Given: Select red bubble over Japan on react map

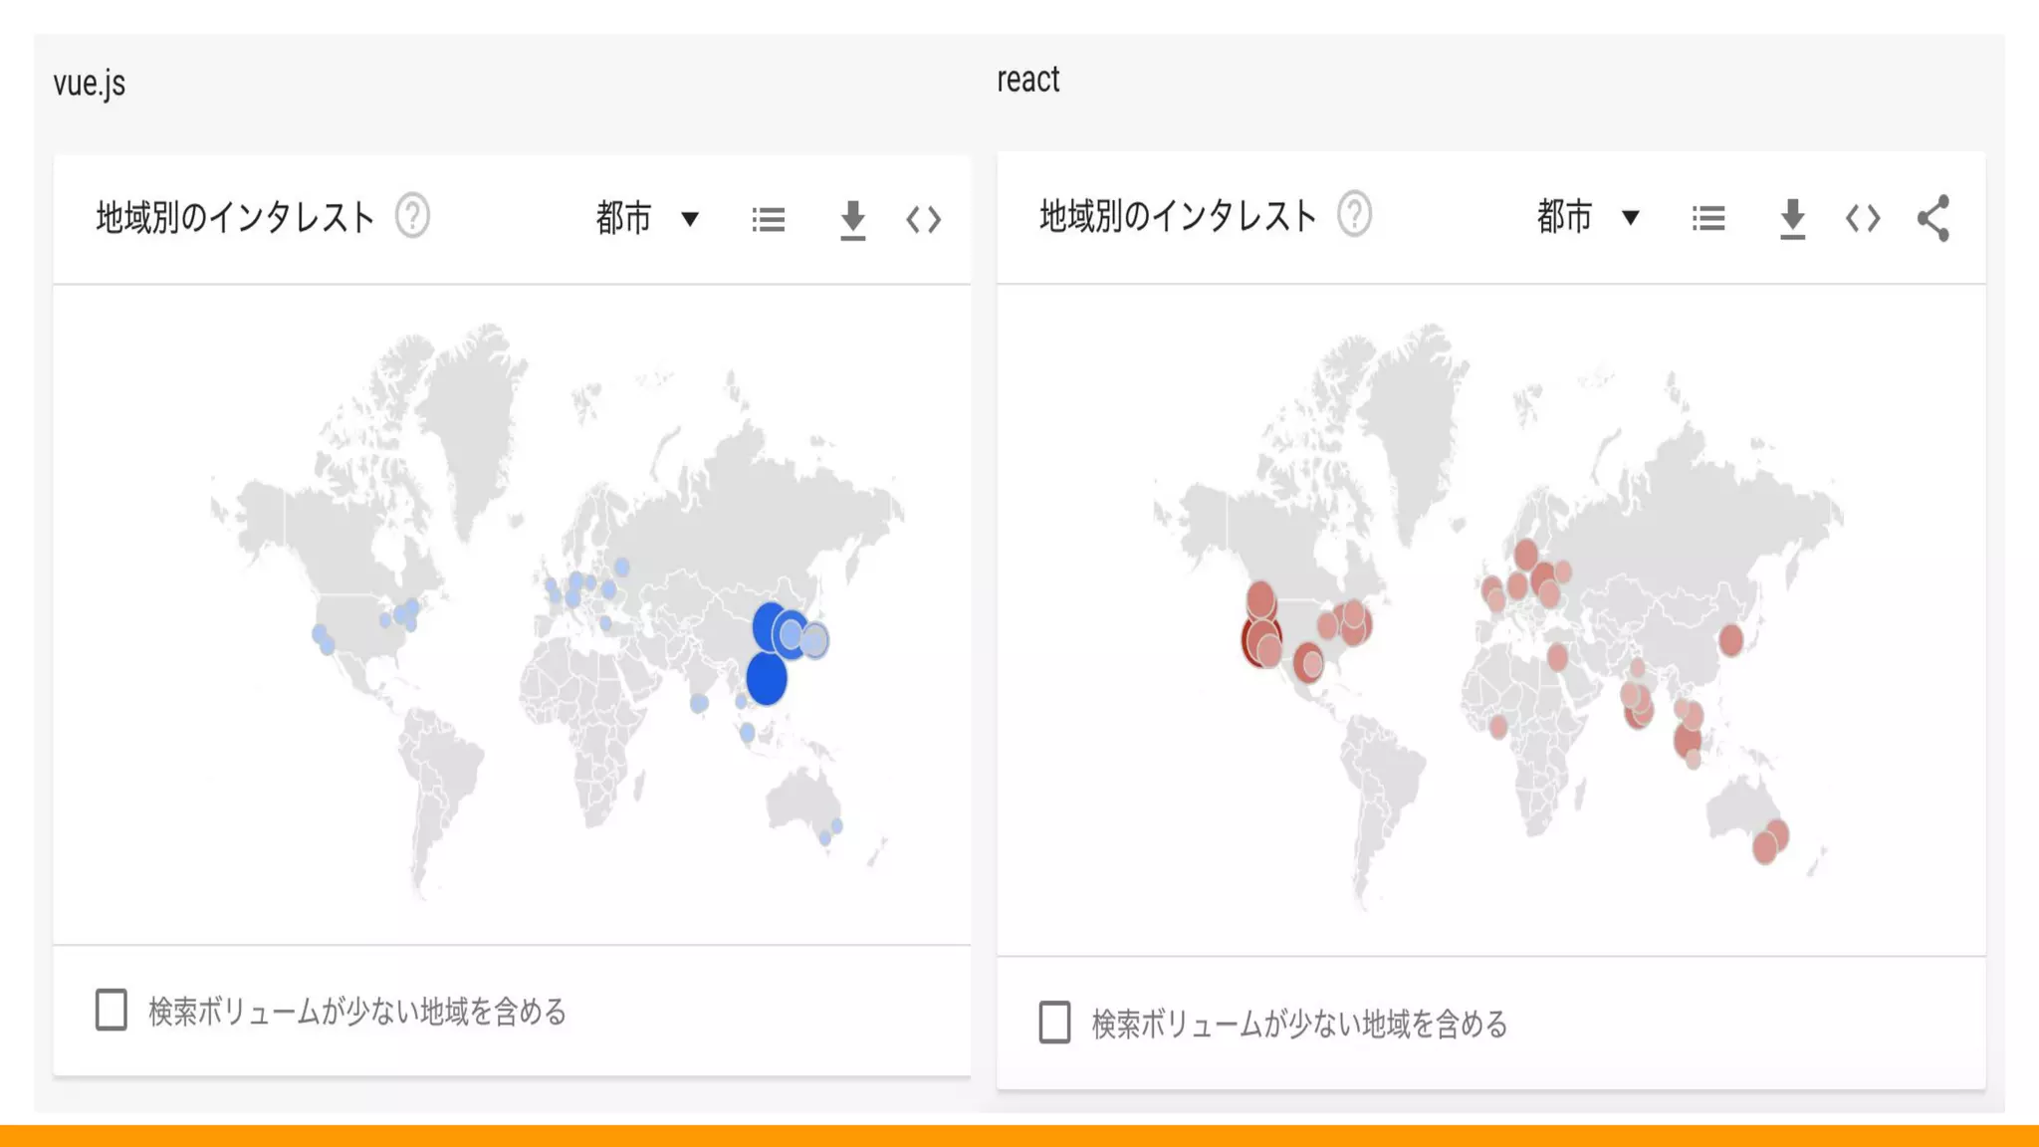Looking at the screenshot, I should (x=1731, y=639).
